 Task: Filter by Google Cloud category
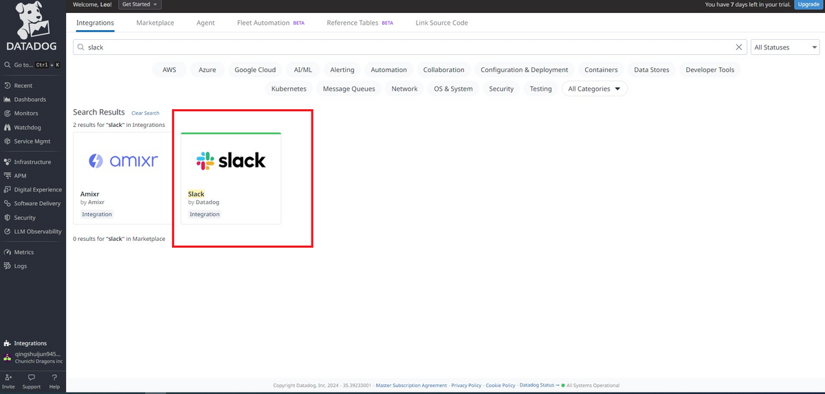[x=255, y=69]
